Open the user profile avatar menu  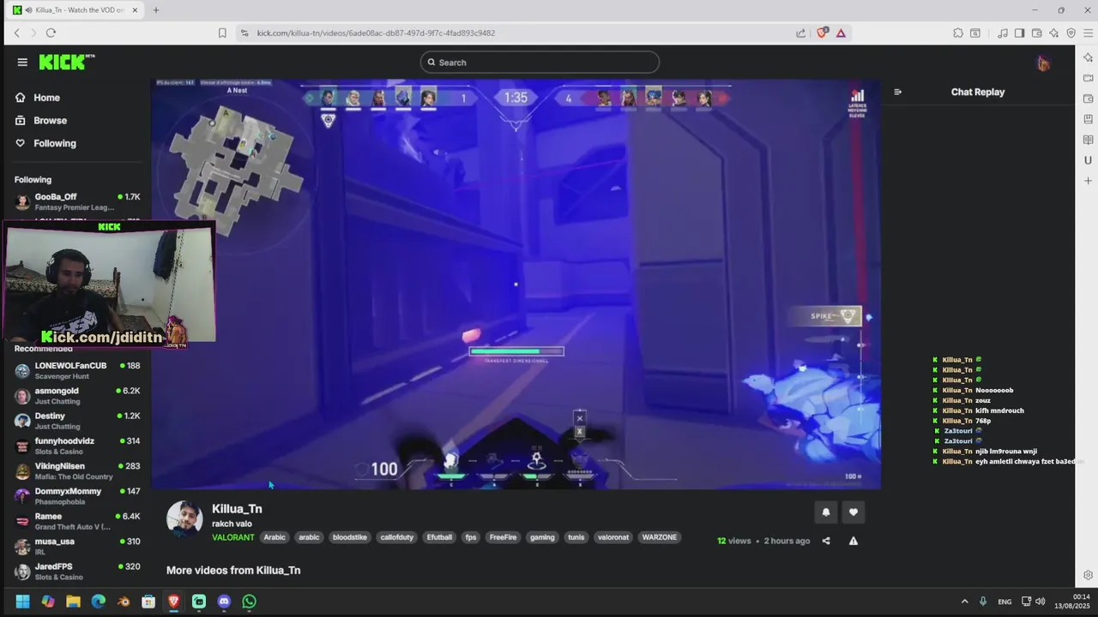[1043, 63]
